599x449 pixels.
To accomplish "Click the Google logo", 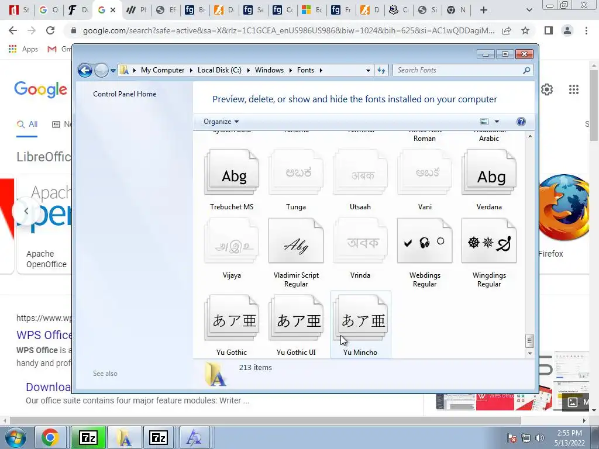I will tap(41, 89).
